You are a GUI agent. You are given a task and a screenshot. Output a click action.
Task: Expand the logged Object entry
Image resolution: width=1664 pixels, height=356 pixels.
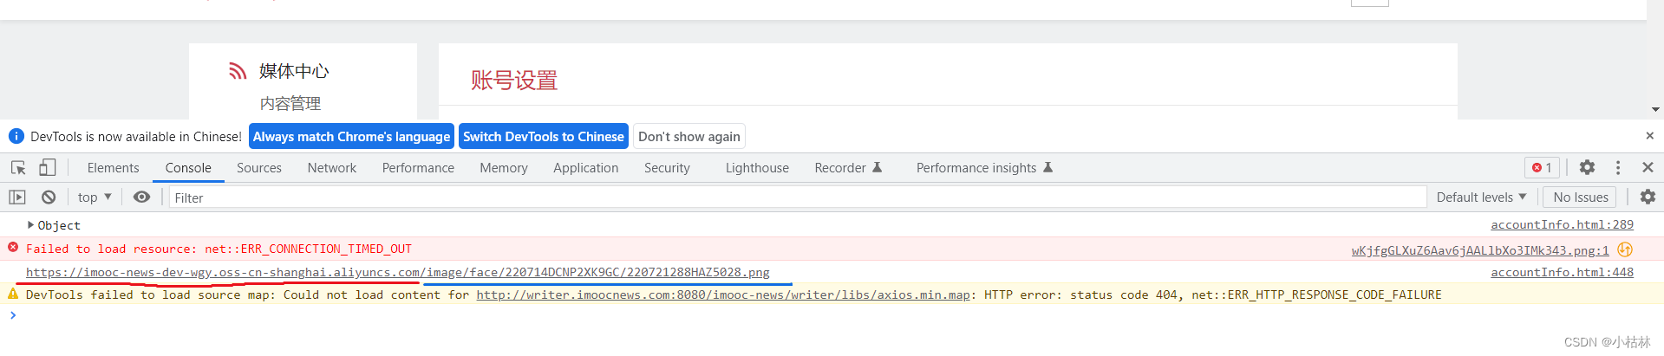[x=31, y=225]
